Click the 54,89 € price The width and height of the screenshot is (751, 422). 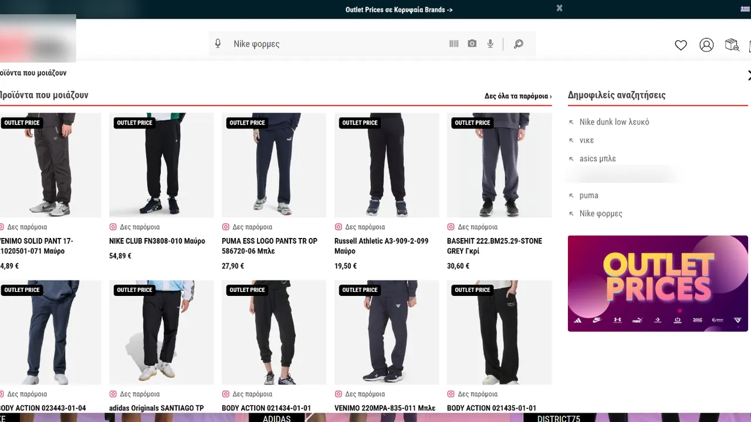(x=120, y=256)
